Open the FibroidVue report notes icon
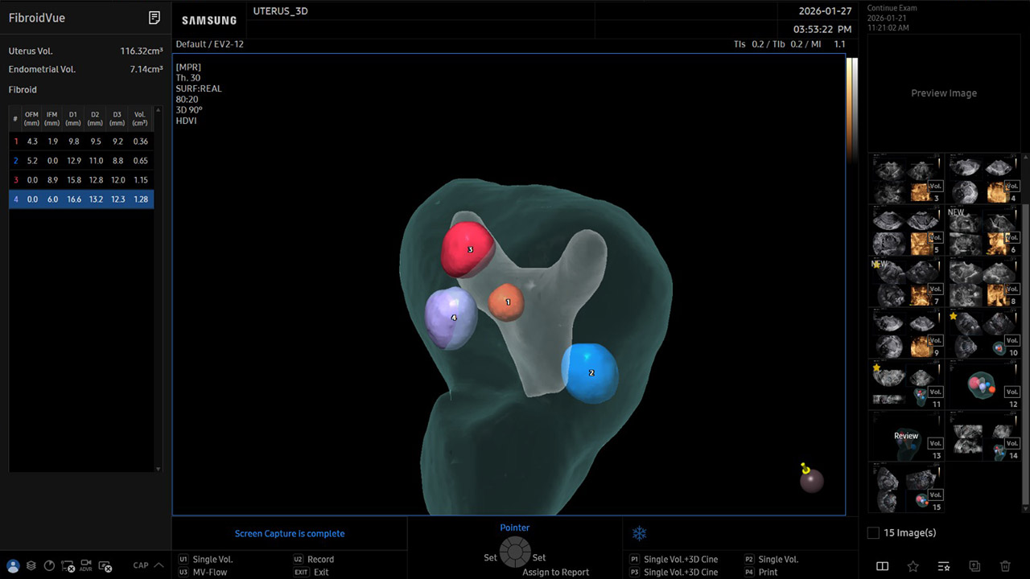The image size is (1030, 579). click(x=154, y=18)
